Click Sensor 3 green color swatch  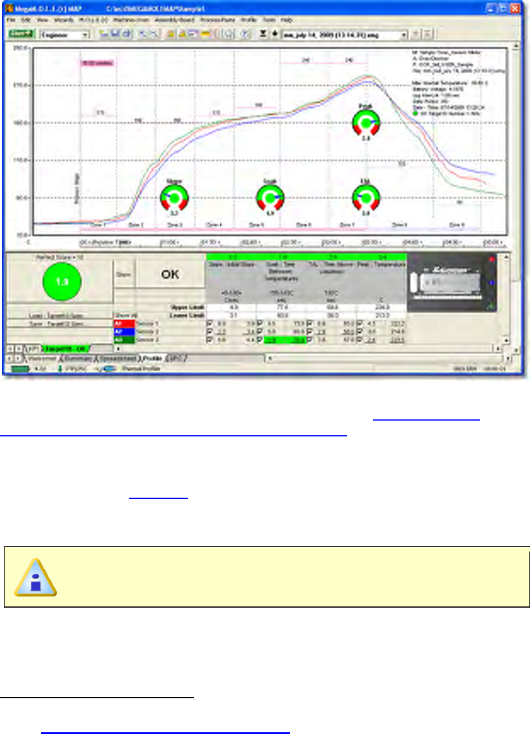124,340
